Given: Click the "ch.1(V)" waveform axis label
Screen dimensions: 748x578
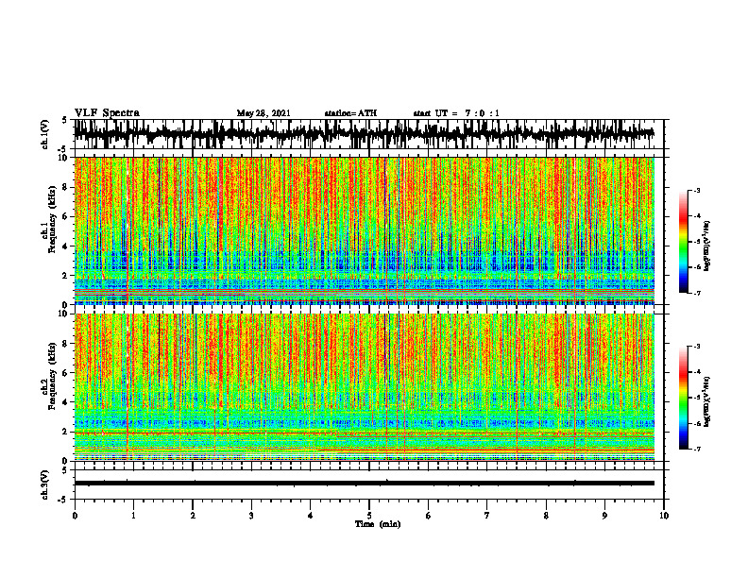Looking at the screenshot, I should pos(45,134).
